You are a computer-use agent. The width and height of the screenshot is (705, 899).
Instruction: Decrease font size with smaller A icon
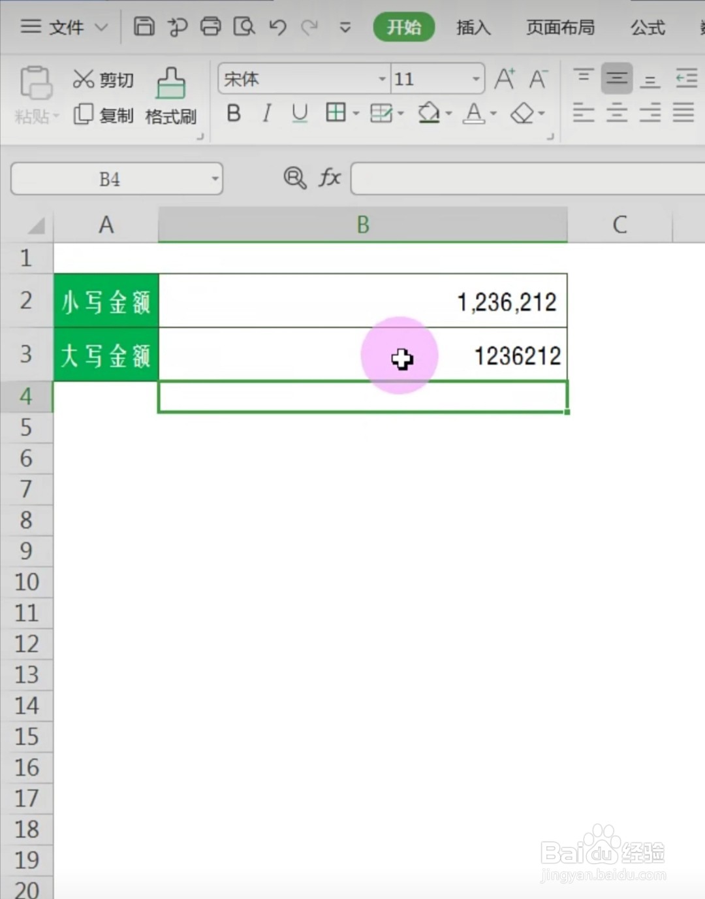tap(538, 79)
